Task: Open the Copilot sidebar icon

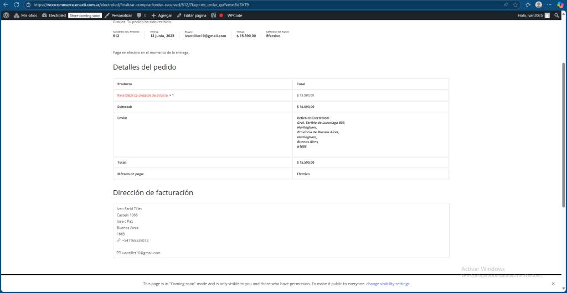Action: pyautogui.click(x=560, y=4)
